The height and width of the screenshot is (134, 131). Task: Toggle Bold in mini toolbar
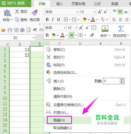point(47,35)
